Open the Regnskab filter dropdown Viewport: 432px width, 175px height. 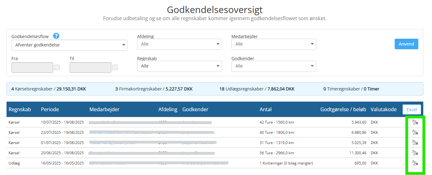pos(179,66)
